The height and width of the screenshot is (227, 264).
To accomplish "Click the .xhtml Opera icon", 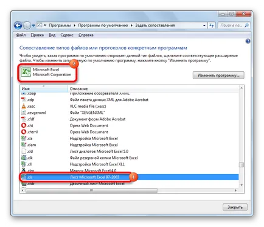I will 24,132.
